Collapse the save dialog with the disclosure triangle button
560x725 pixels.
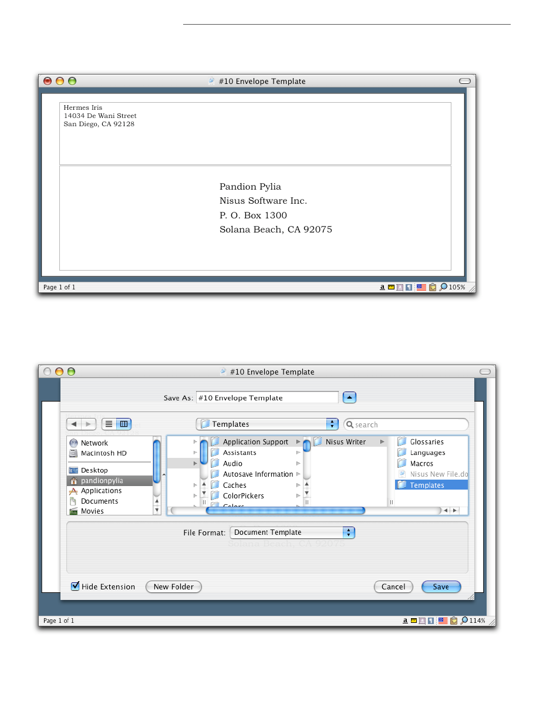[x=349, y=397]
